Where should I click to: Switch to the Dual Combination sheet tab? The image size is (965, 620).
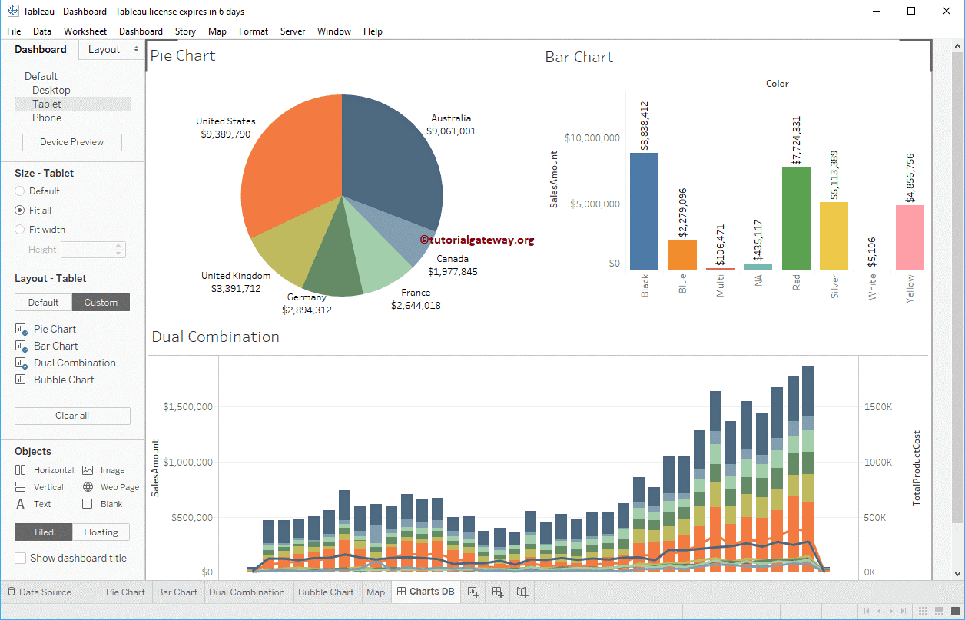tap(247, 592)
